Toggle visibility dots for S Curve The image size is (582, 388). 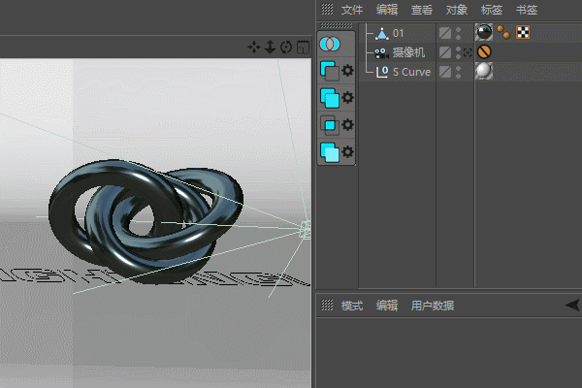(x=458, y=72)
